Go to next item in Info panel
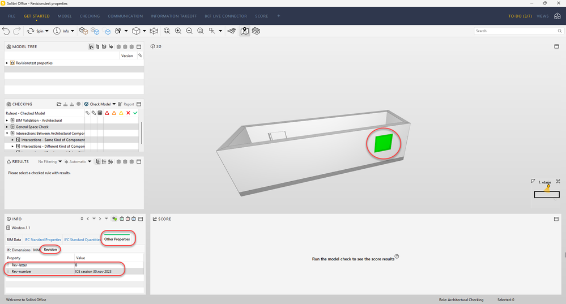 click(x=100, y=219)
